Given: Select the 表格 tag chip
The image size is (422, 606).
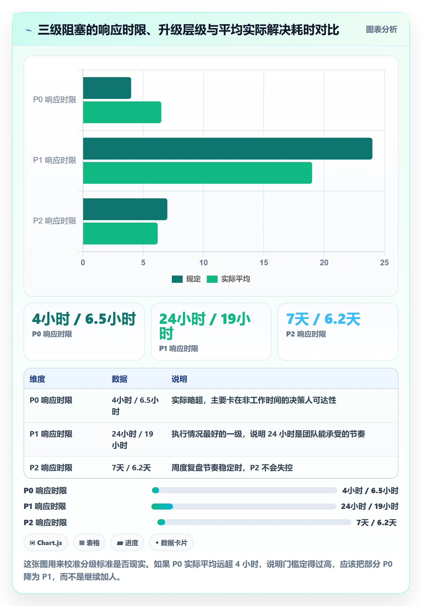Looking at the screenshot, I should 89,543.
